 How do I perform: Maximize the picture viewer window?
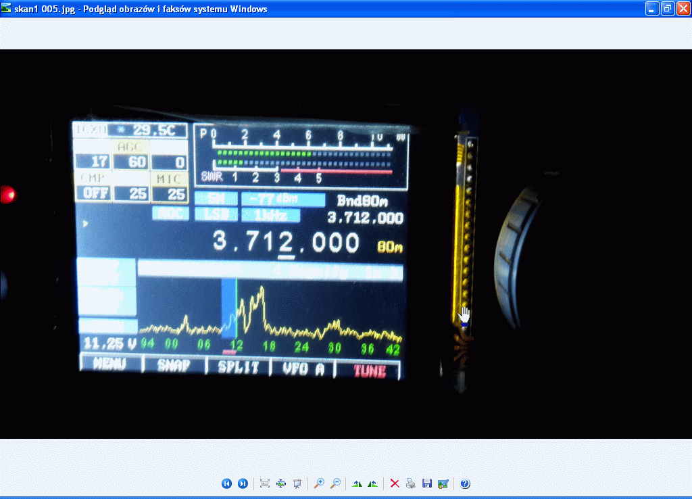pos(667,9)
